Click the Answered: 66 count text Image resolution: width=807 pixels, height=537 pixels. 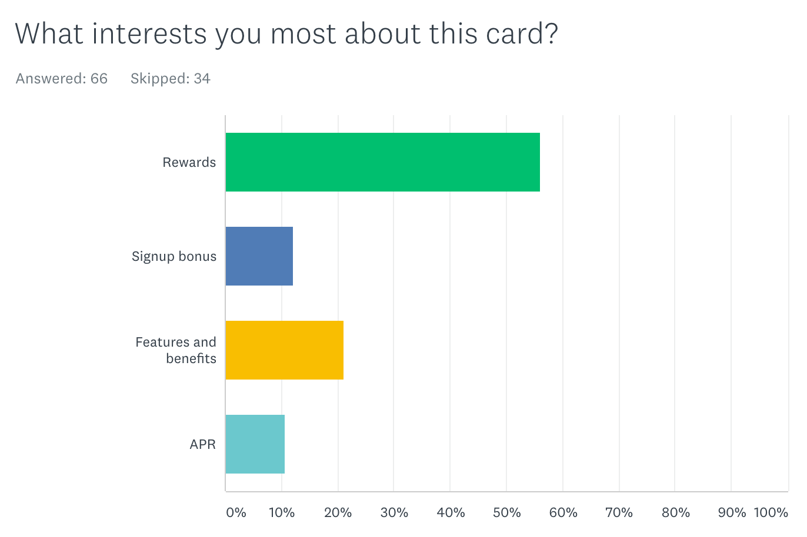click(x=62, y=79)
